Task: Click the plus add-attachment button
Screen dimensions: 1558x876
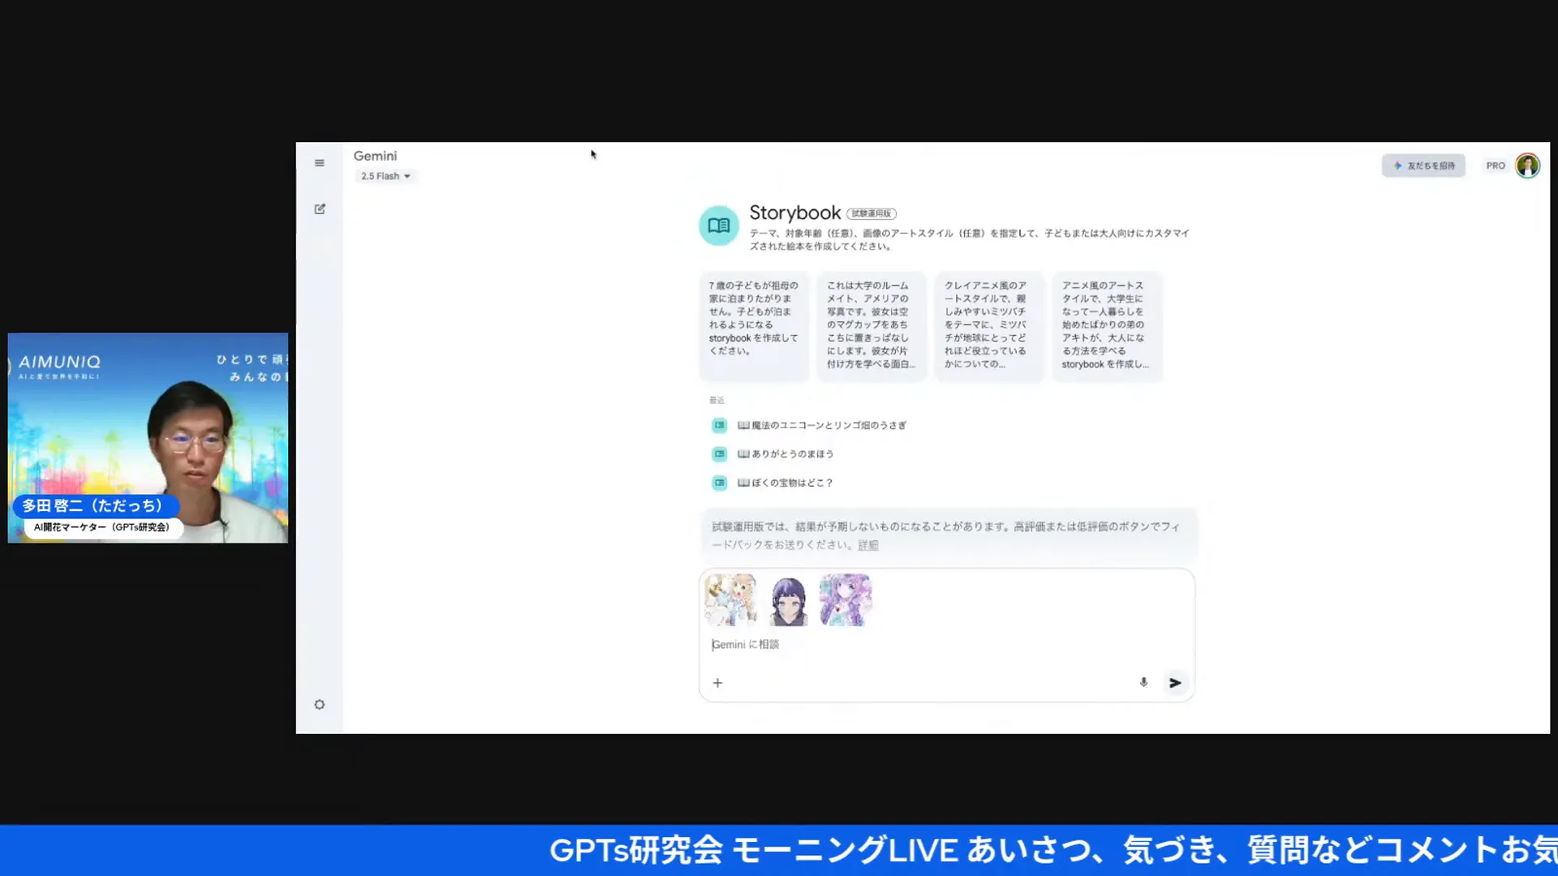Action: click(x=717, y=683)
